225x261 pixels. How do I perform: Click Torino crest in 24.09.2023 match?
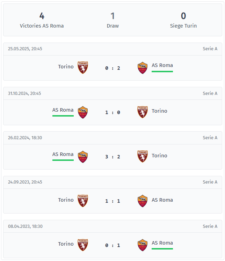click(x=83, y=201)
